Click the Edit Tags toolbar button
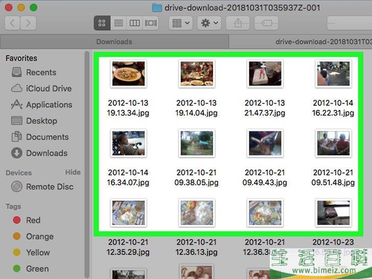 click(x=266, y=23)
